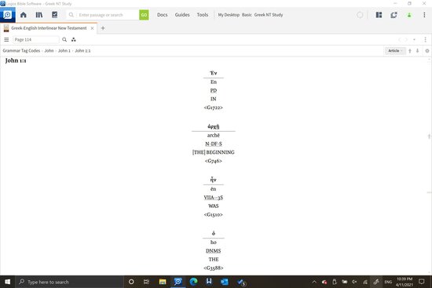Open Microsoft Edge from taskbar
The image size is (432, 288).
[x=193, y=282]
